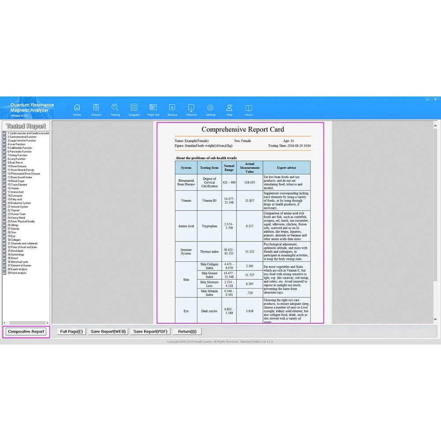Select 18.Coenzyme report
Image resolution: width=441 pixels, height=441 pixels.
[15, 196]
